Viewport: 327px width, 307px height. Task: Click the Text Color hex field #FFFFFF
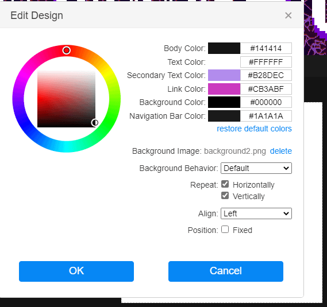tap(266, 62)
